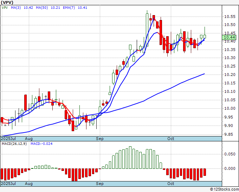239x192 pixels.
Task: Click the 10.05 price axis label
Action: [230, 100]
